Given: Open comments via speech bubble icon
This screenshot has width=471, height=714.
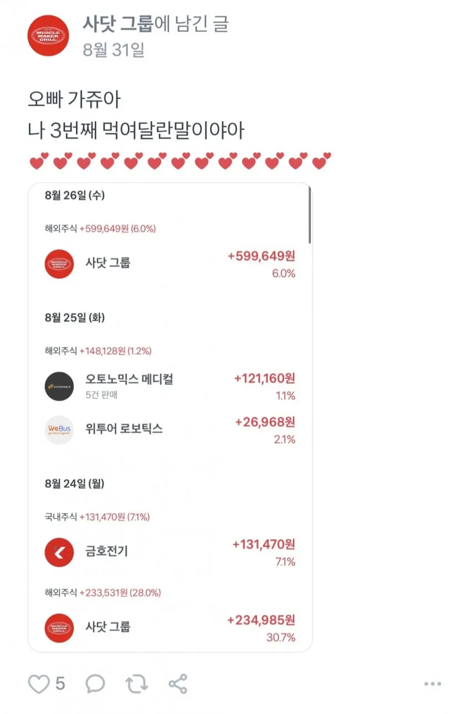Looking at the screenshot, I should point(95,683).
